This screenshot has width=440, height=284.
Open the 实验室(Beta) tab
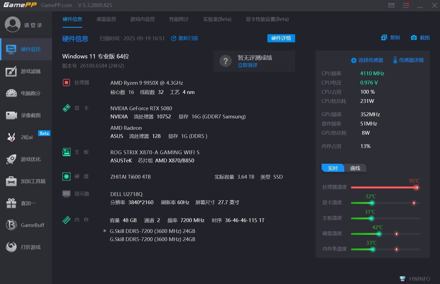[217, 19]
